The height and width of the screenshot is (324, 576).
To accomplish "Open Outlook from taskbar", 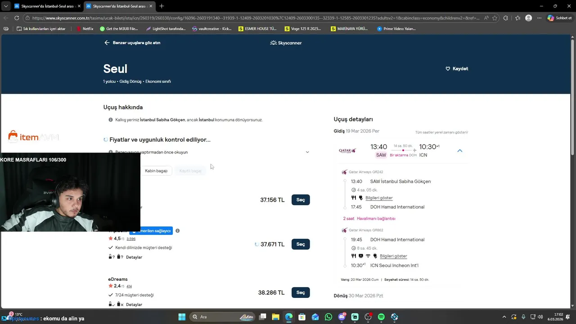I will (315, 317).
